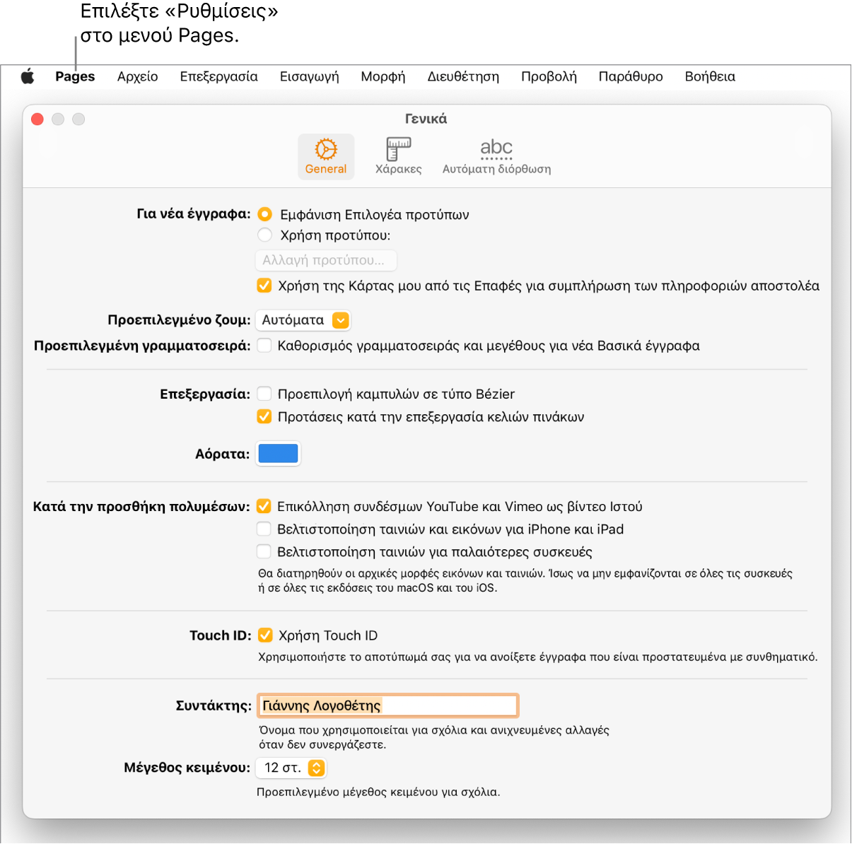This screenshot has height=844, width=852.
Task: Open the Επεξεργασία menu
Action: pos(218,76)
